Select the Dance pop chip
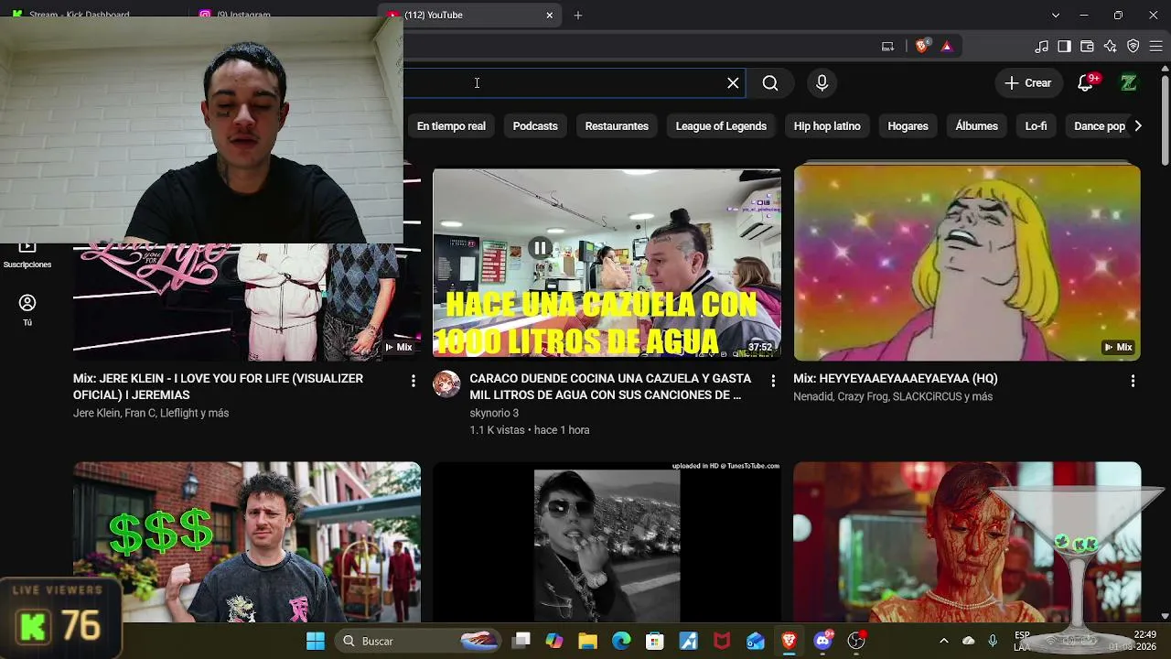1171x659 pixels. coord(1099,126)
